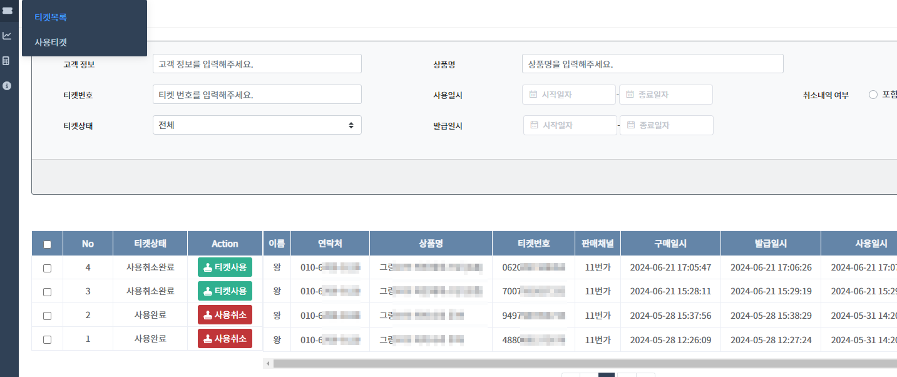Check the checkbox for row No 4
The image size is (897, 377).
[48, 268]
